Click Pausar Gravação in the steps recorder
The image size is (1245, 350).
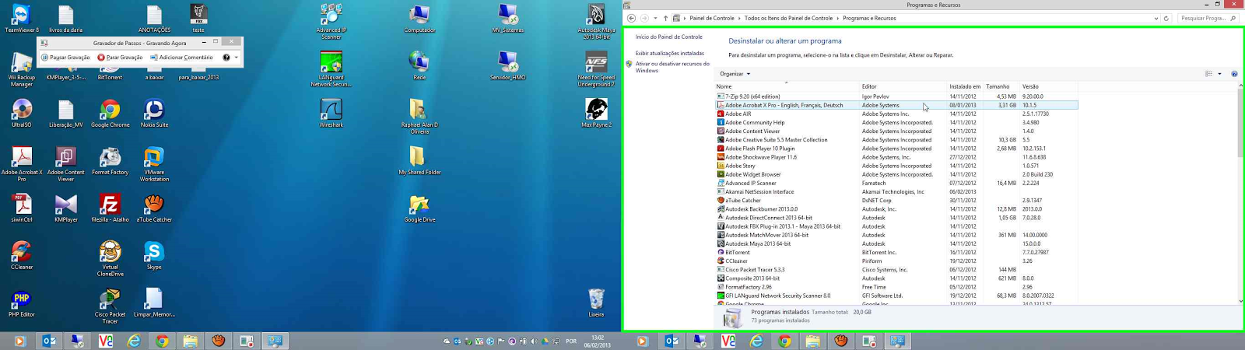pyautogui.click(x=65, y=58)
